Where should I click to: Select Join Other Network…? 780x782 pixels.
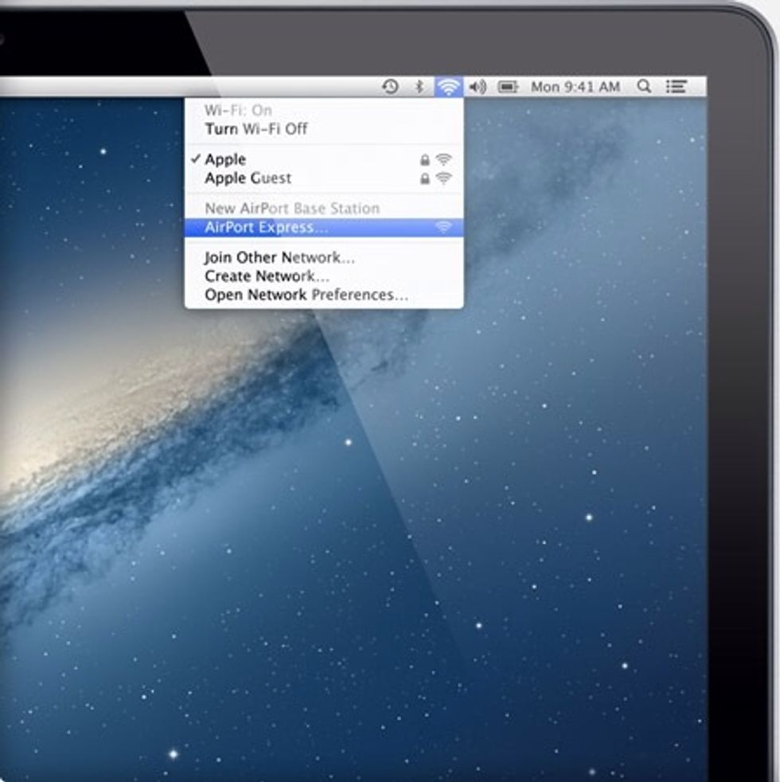(324, 257)
